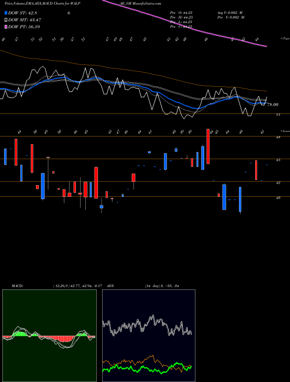Click the tallest red candlestick reaching above 48

208,146
